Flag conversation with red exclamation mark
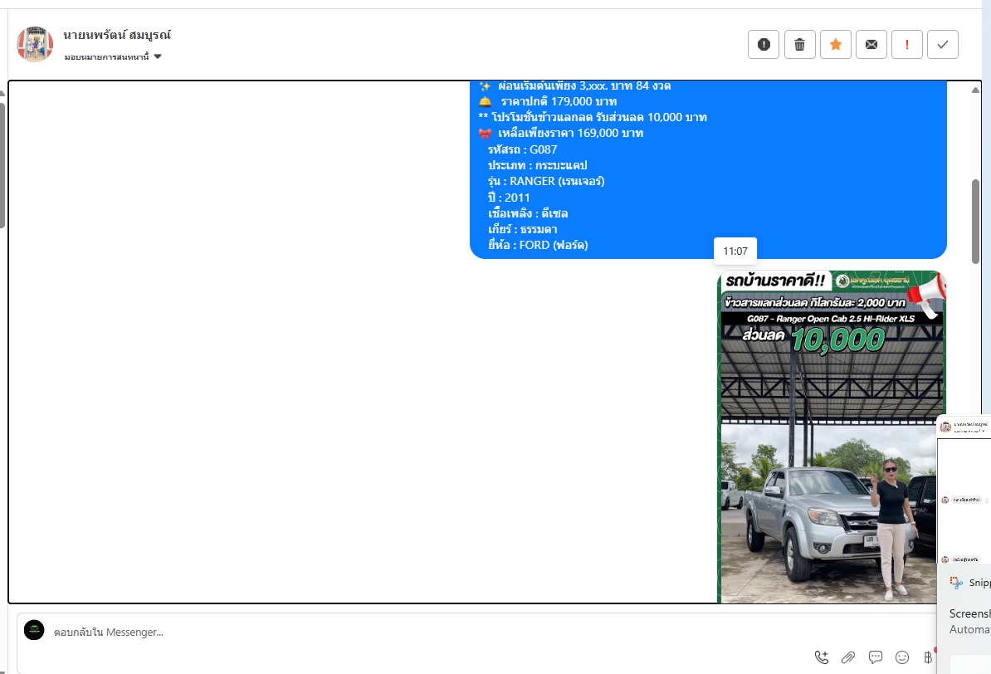 pos(907,44)
